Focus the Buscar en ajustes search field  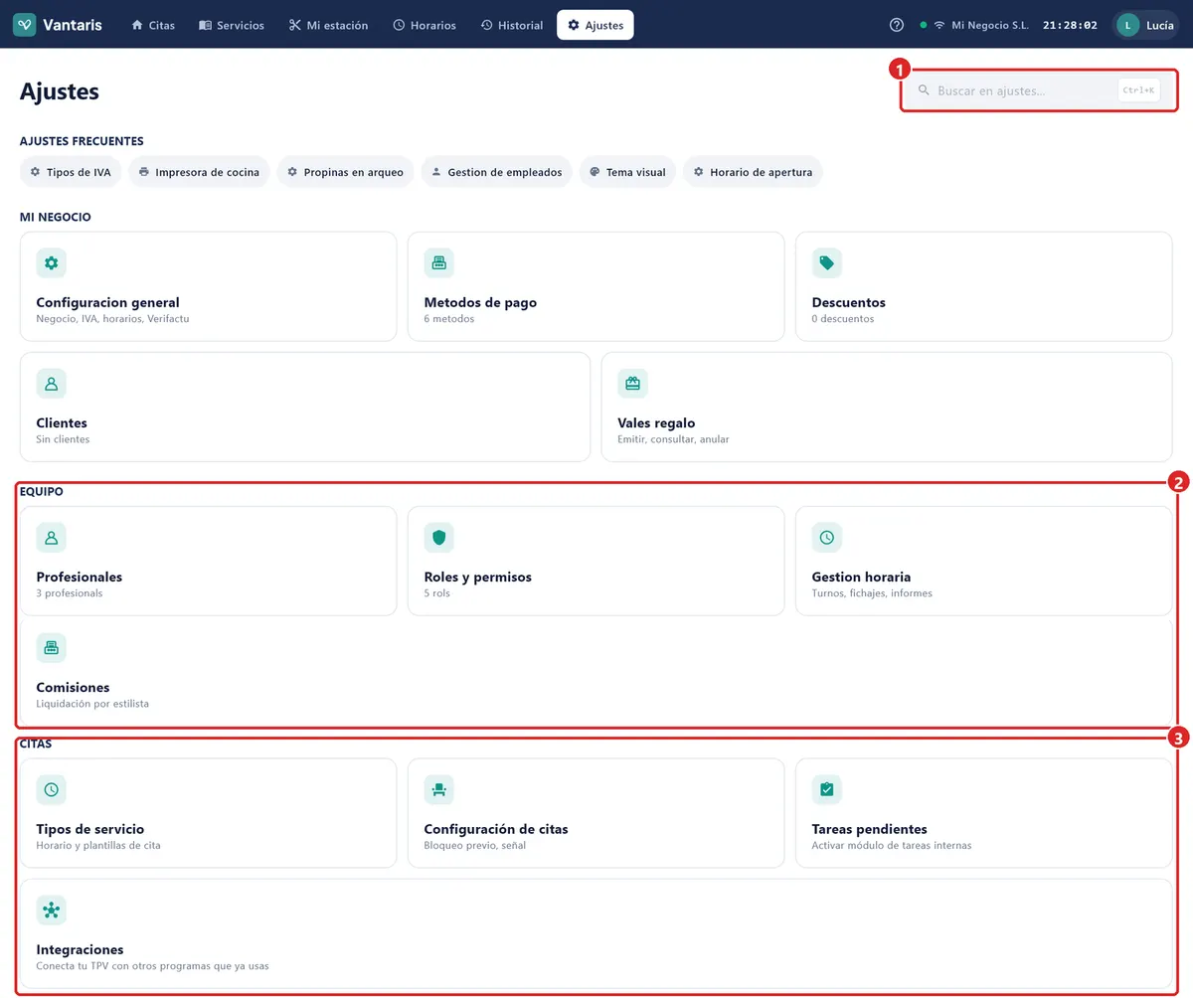point(1039,90)
